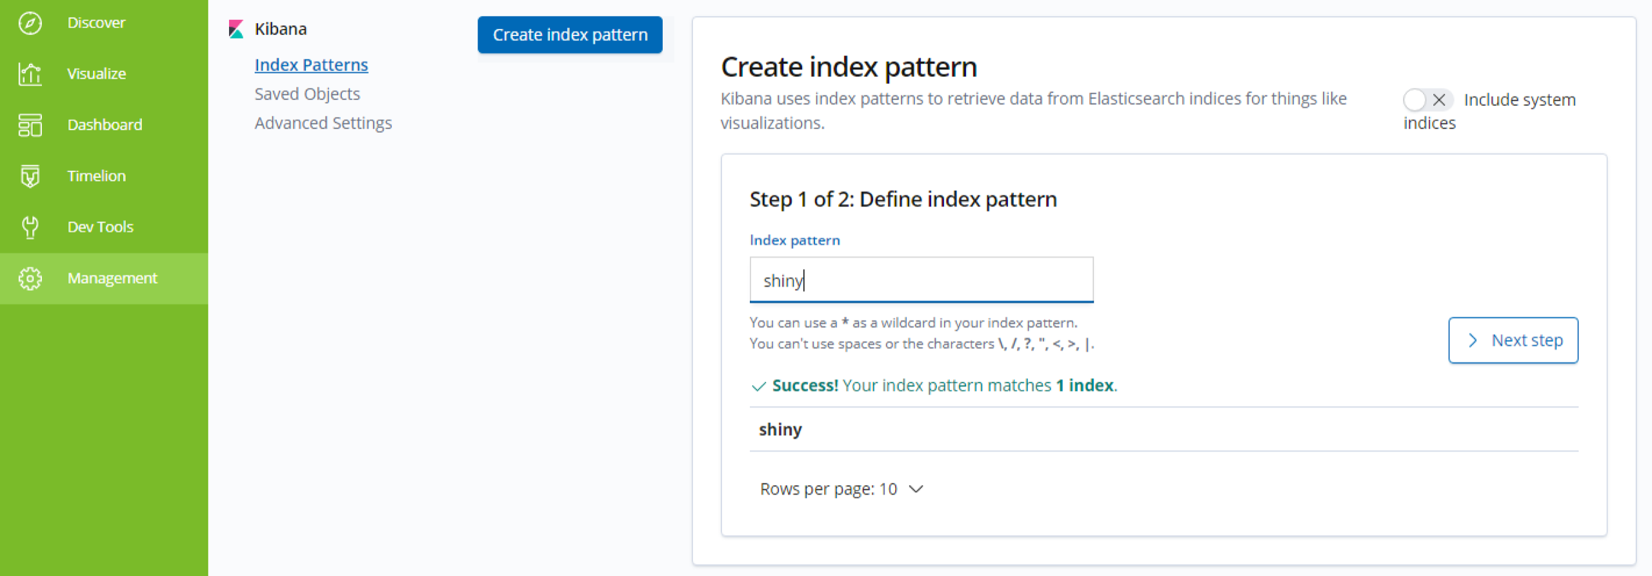
Task: Open Advanced Settings section
Action: click(323, 123)
